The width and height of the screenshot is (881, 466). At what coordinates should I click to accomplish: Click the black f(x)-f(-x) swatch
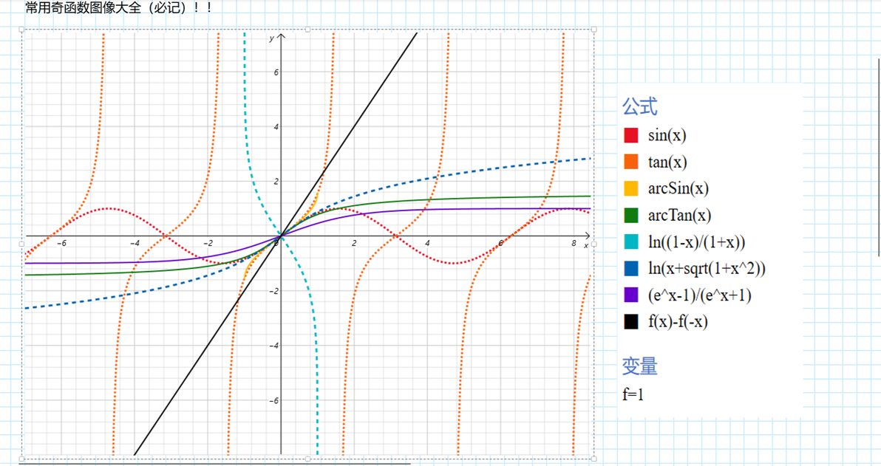pyautogui.click(x=631, y=322)
